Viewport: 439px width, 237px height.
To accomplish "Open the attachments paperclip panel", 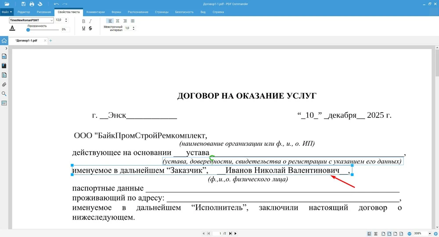I will [4, 85].
